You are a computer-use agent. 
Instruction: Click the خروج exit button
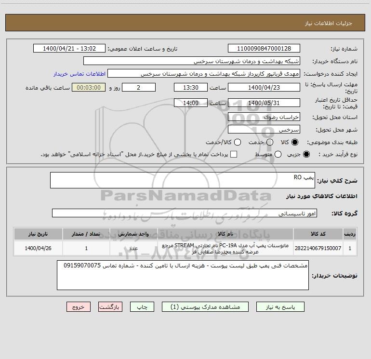point(79,307)
